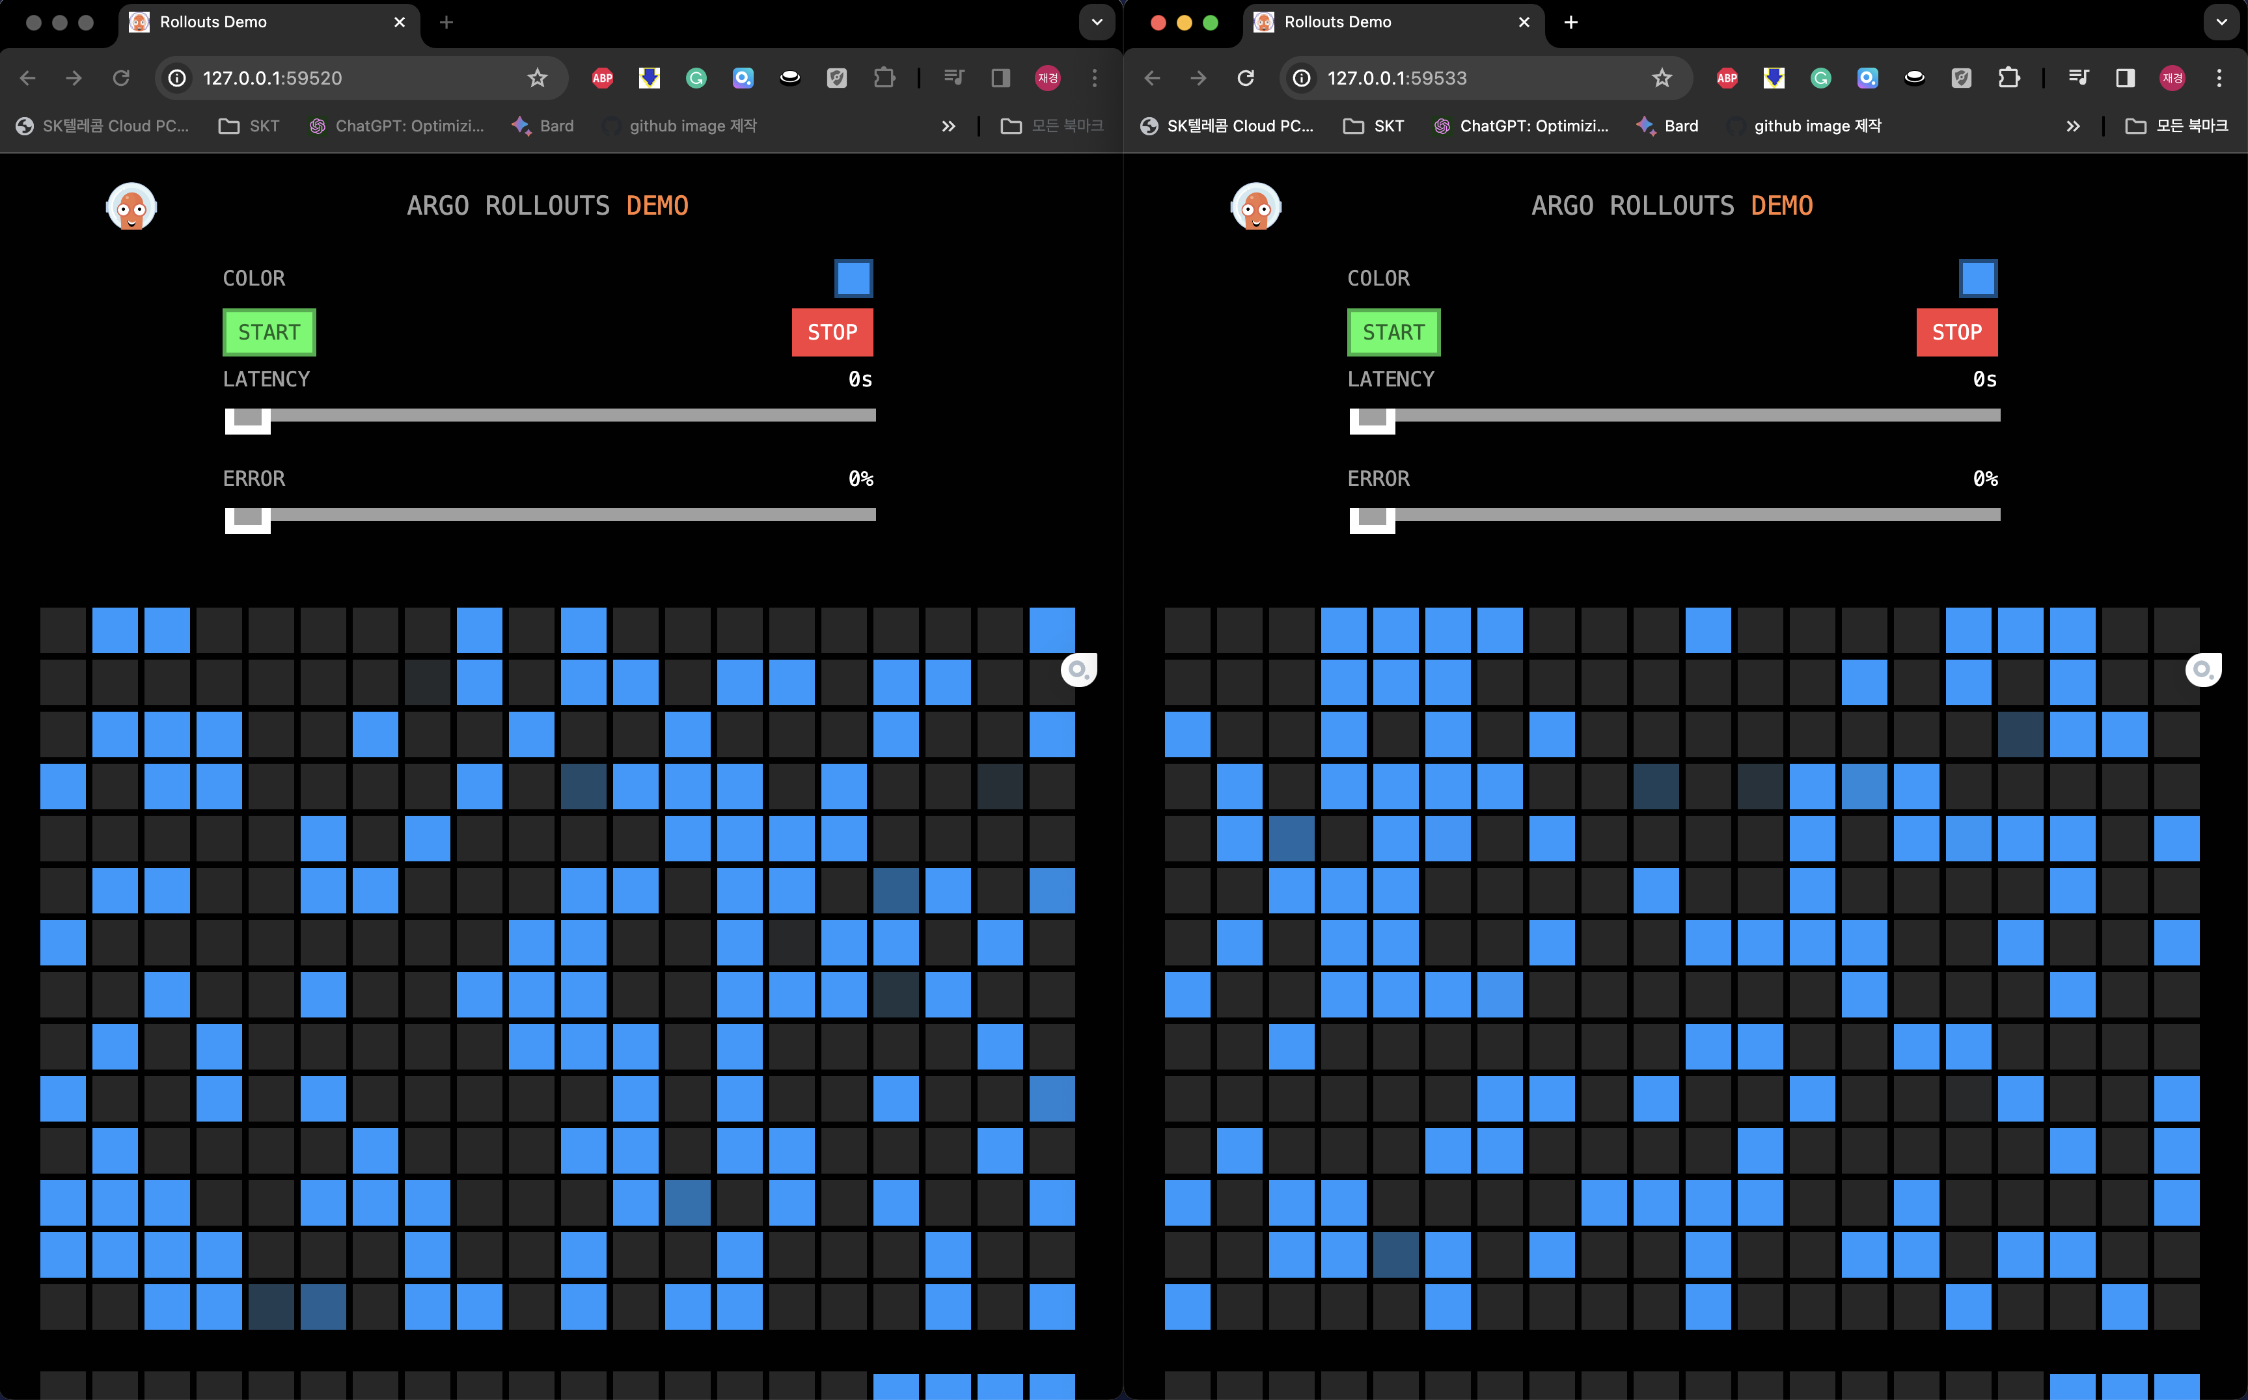The image size is (2248, 1400).
Task: Open the Chrome three-dot menu in the 59533 window
Action: coord(2219,78)
